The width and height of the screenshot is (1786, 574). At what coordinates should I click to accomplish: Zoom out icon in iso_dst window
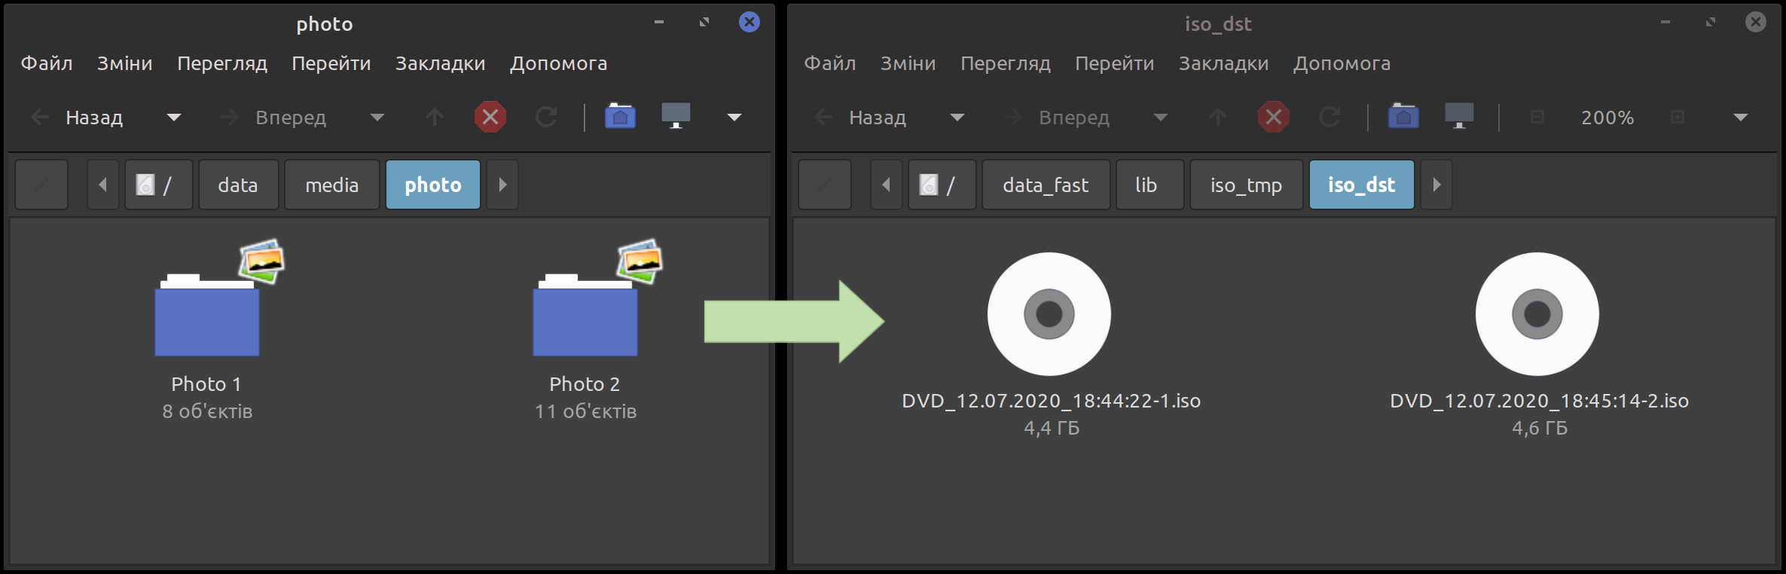(x=1537, y=117)
